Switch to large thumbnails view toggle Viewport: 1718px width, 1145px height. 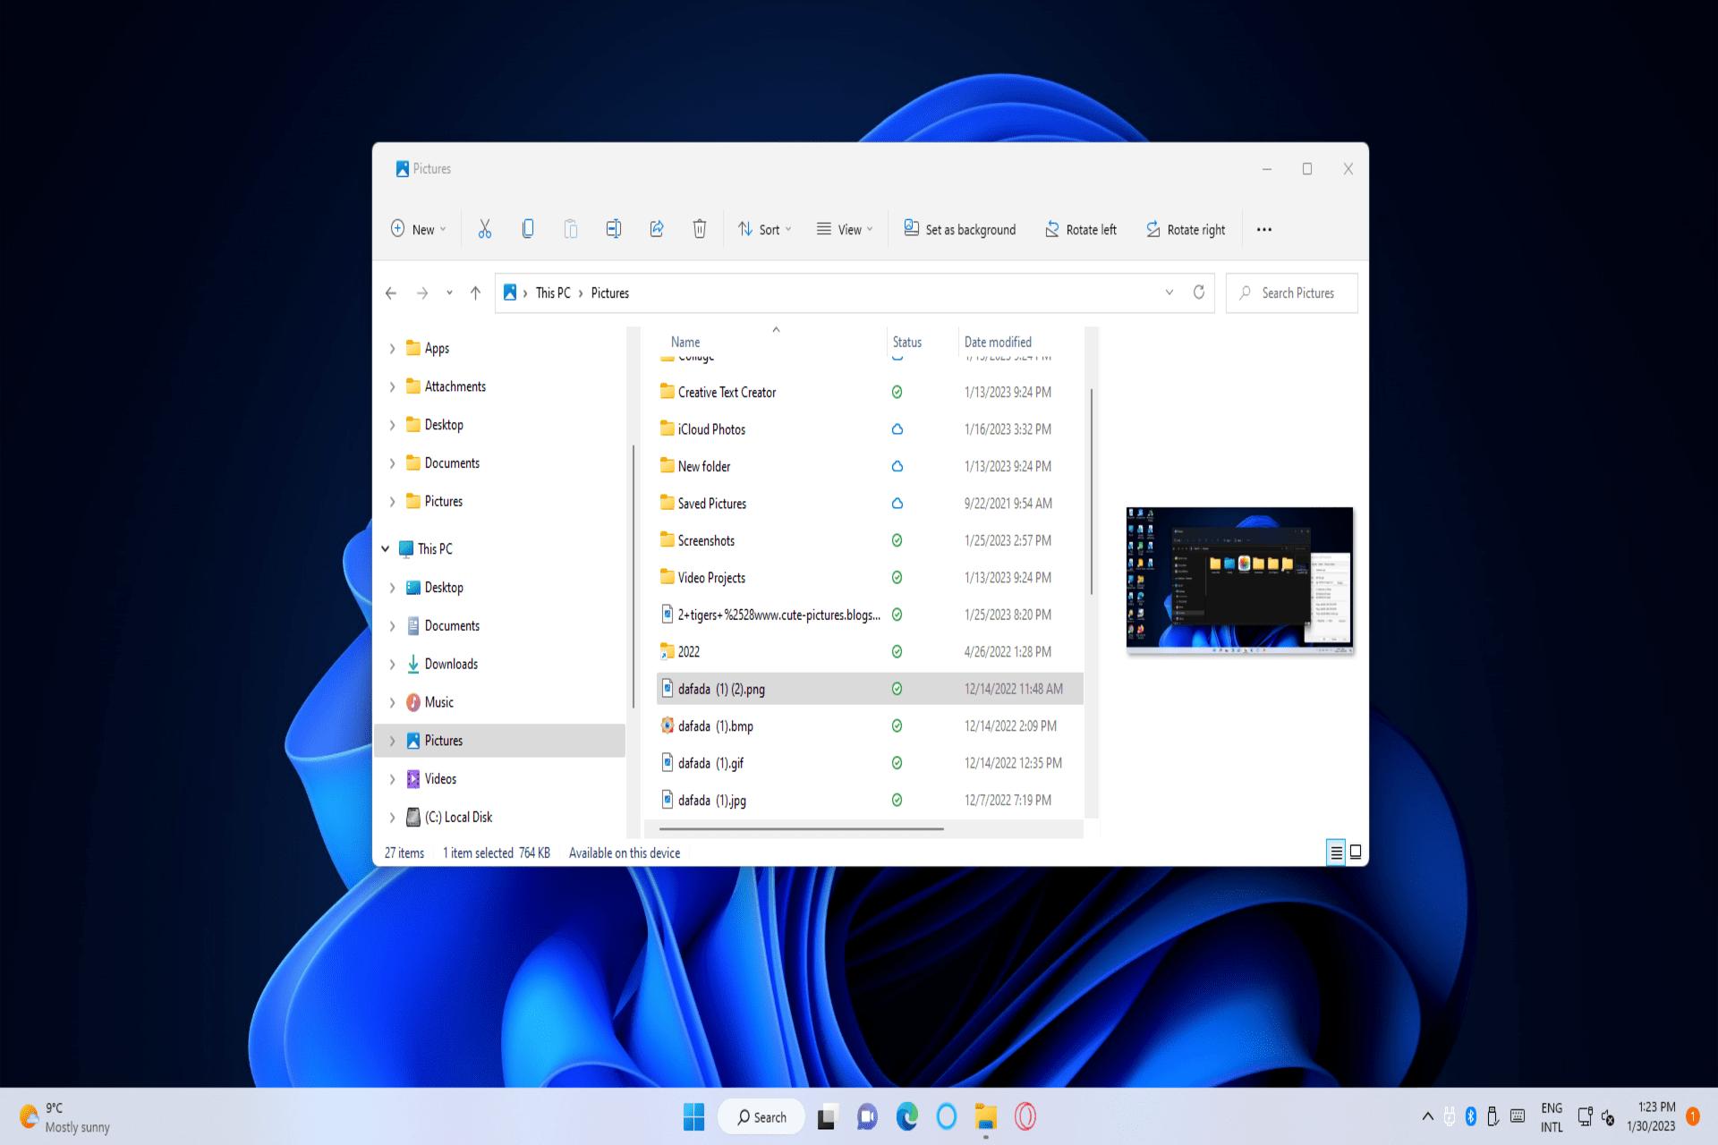[1356, 852]
